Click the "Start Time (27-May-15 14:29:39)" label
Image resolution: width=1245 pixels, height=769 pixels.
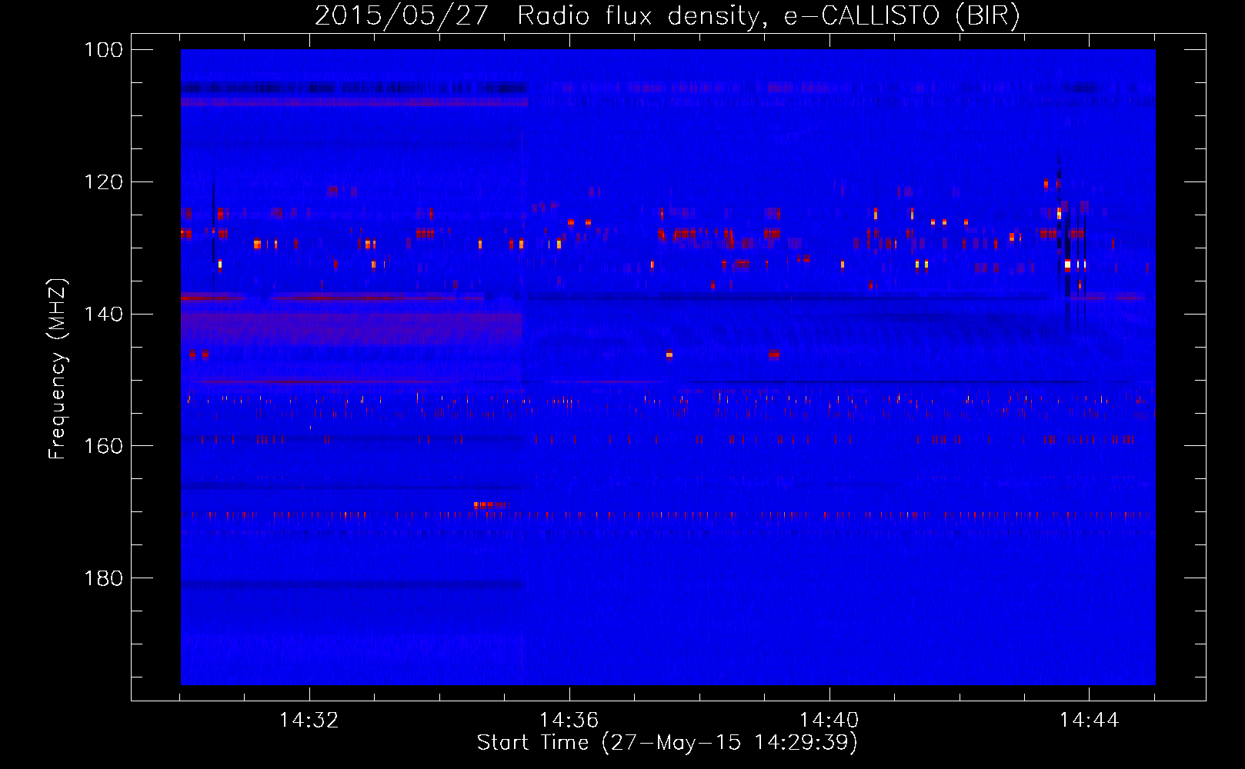pos(667,743)
